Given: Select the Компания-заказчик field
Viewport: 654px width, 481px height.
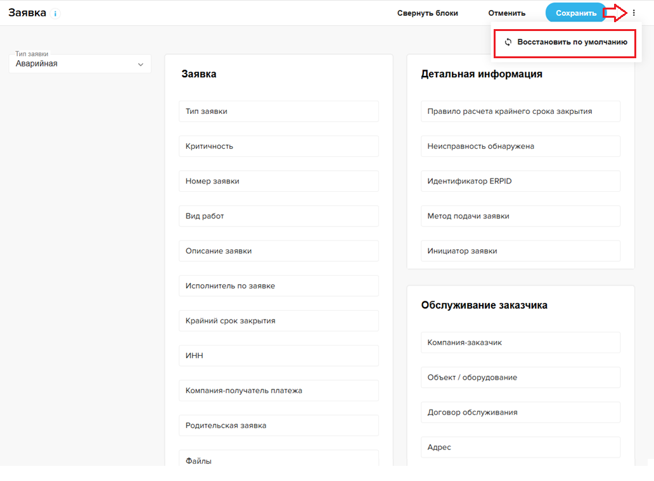Looking at the screenshot, I should (520, 342).
